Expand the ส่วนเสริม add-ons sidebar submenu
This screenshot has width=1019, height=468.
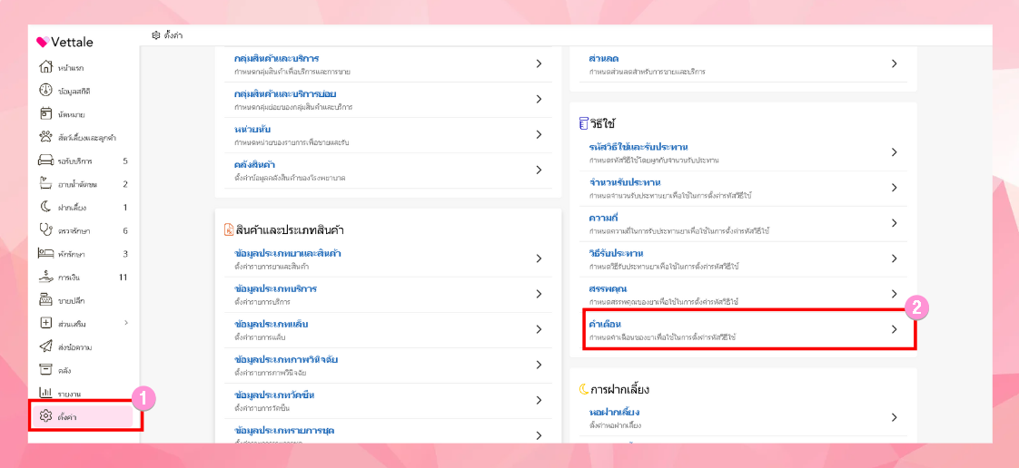coord(126,323)
